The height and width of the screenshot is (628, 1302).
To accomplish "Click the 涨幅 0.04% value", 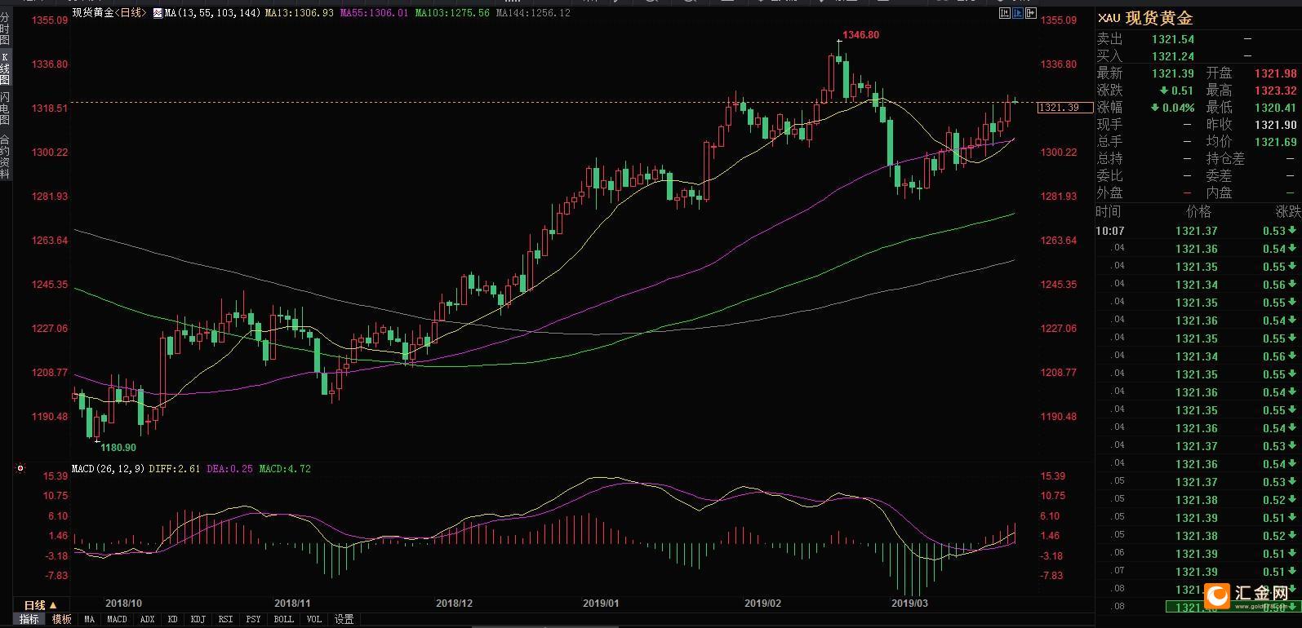I will (1173, 108).
